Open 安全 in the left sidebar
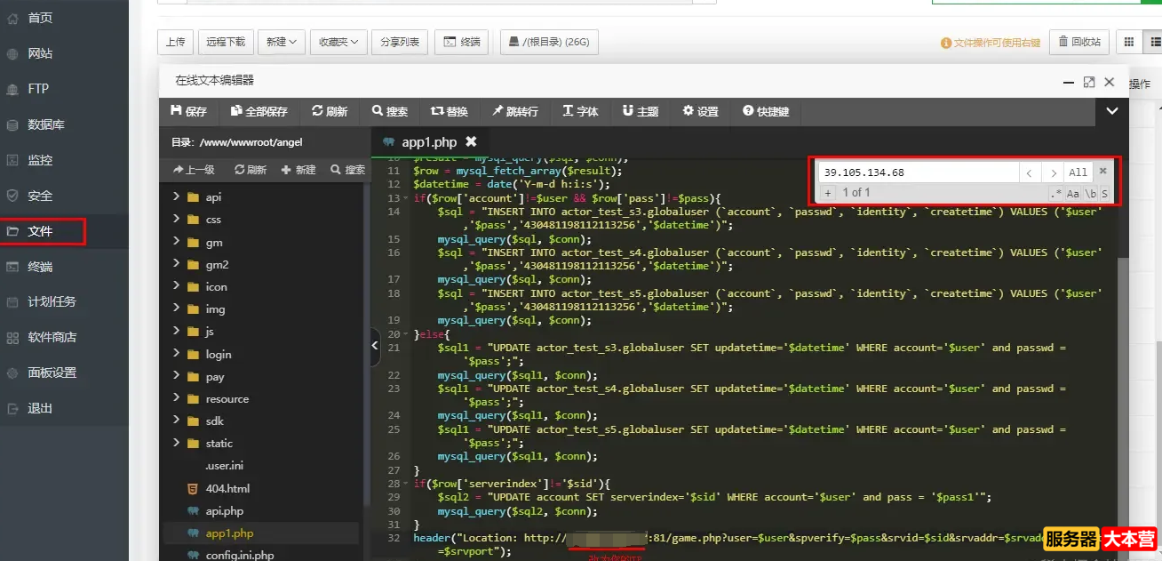The image size is (1162, 561). [x=40, y=196]
